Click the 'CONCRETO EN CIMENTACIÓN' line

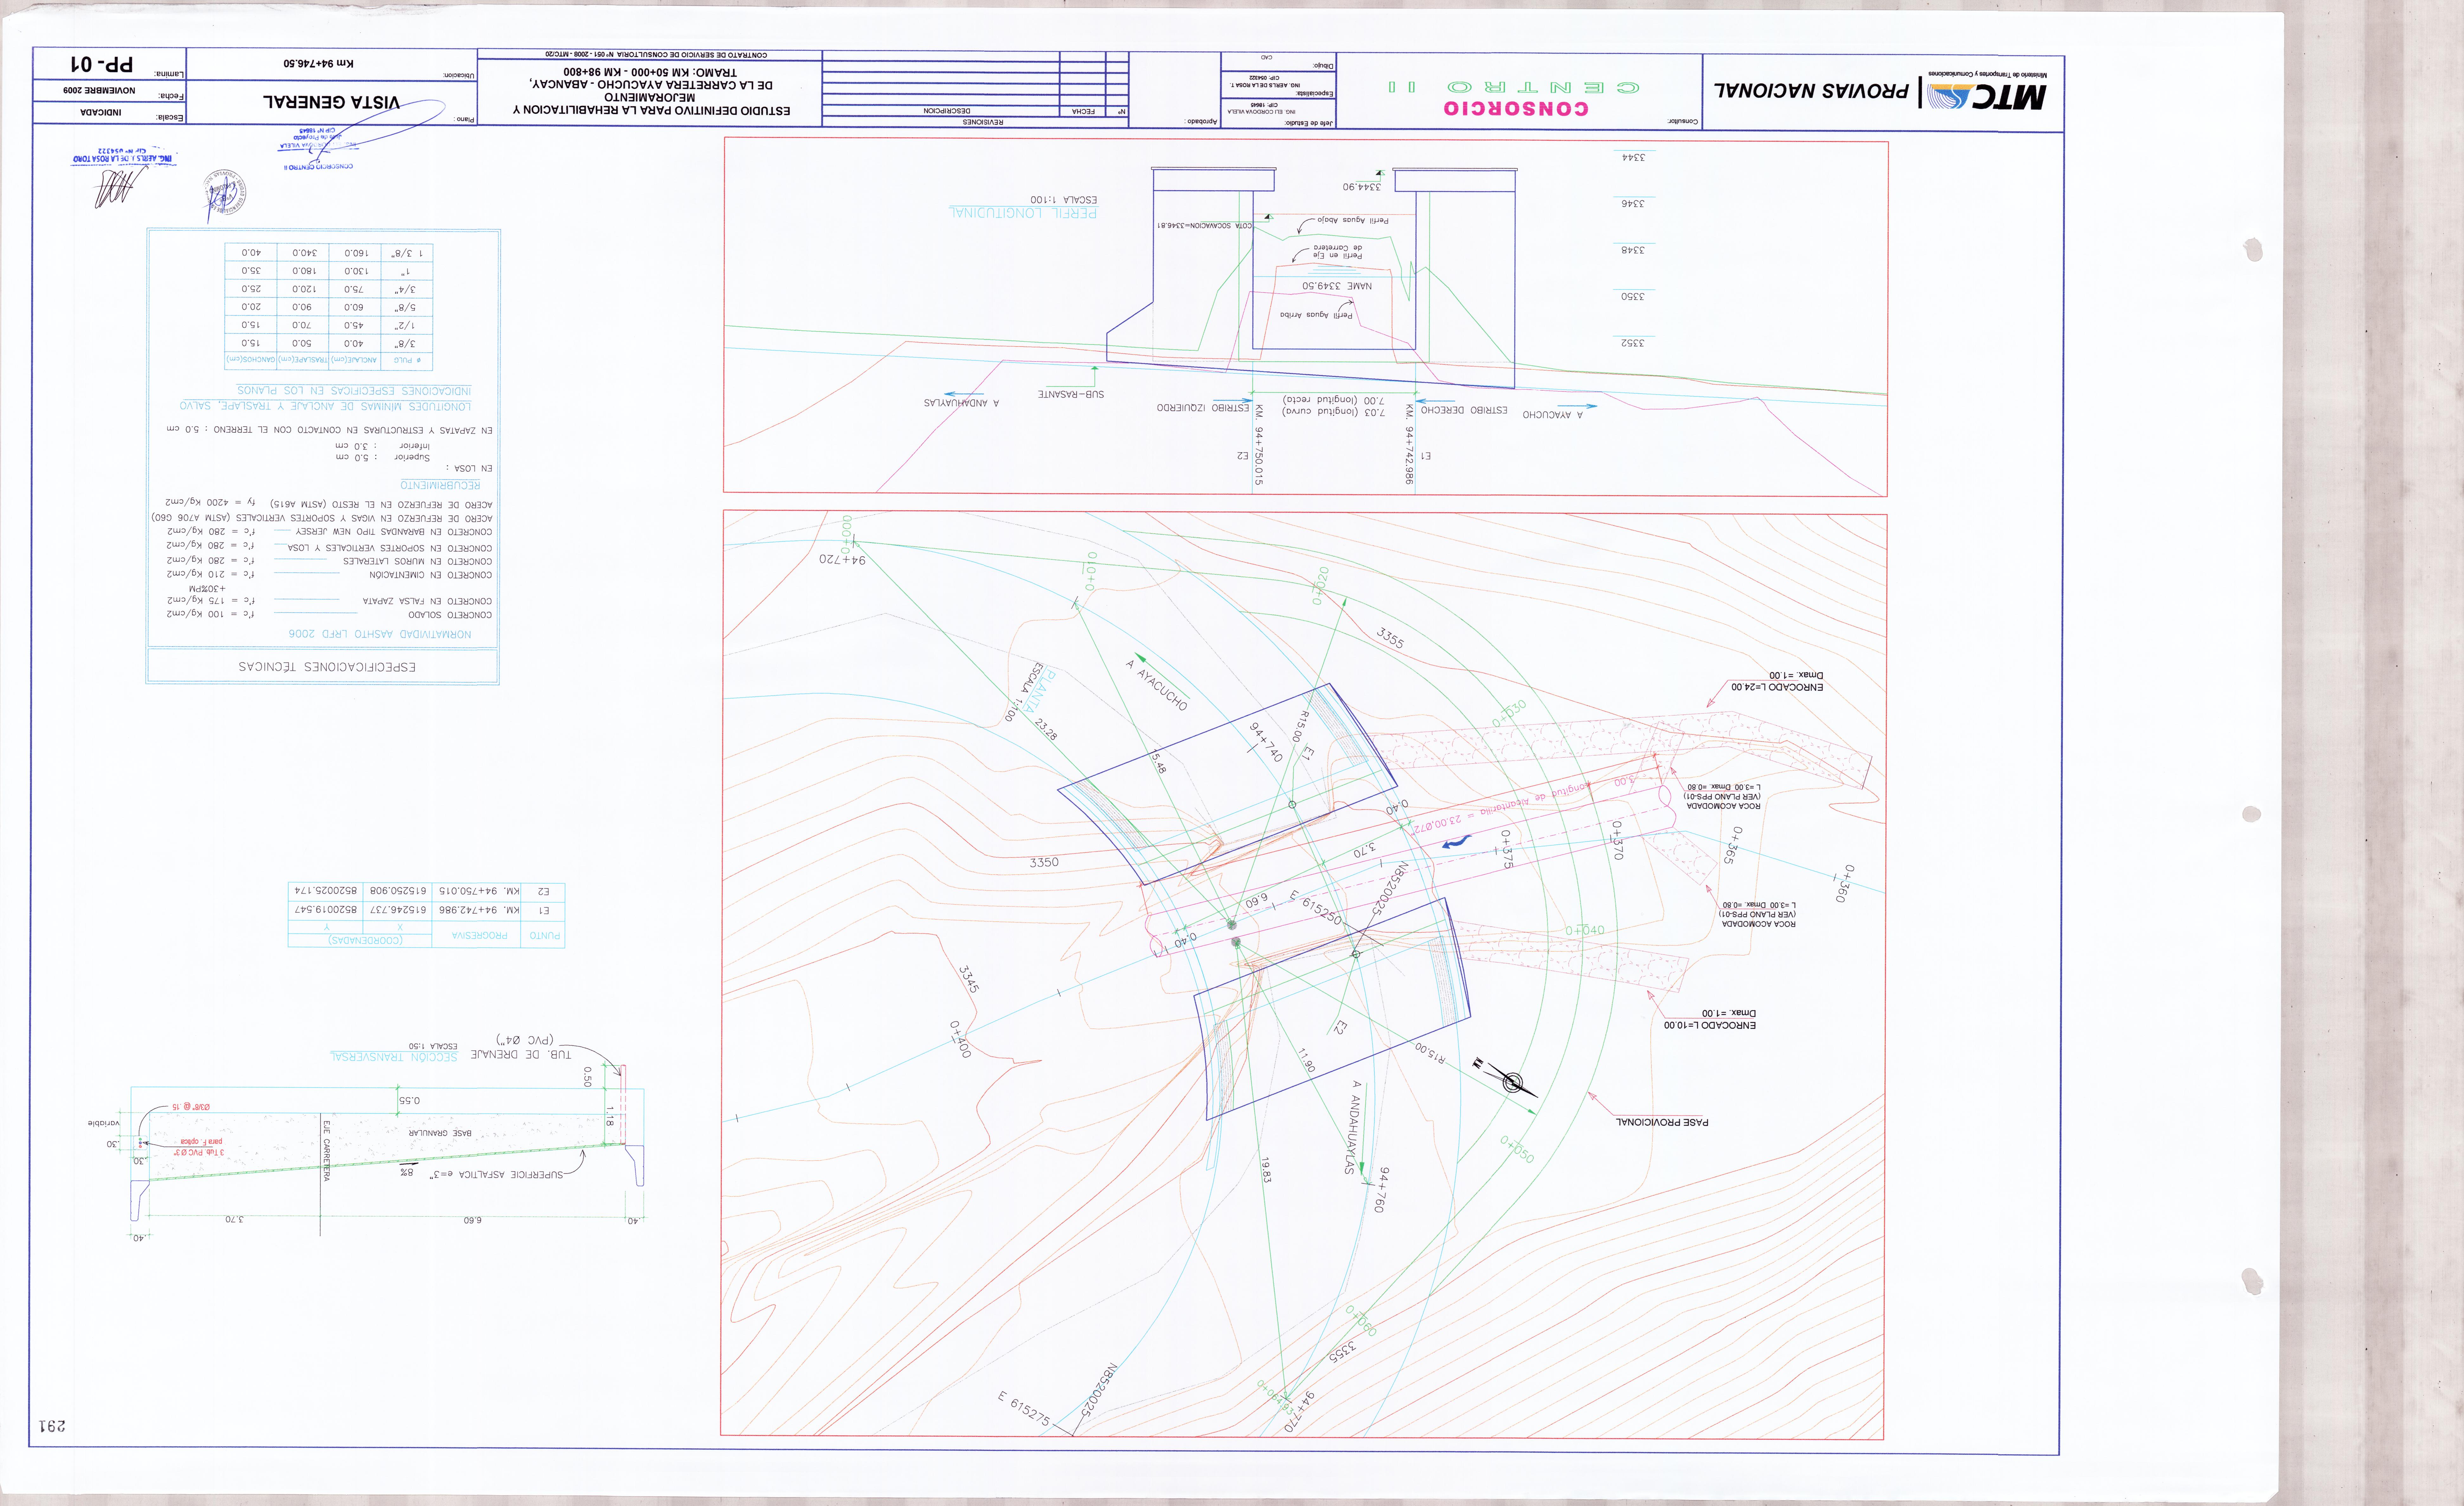pyautogui.click(x=430, y=575)
